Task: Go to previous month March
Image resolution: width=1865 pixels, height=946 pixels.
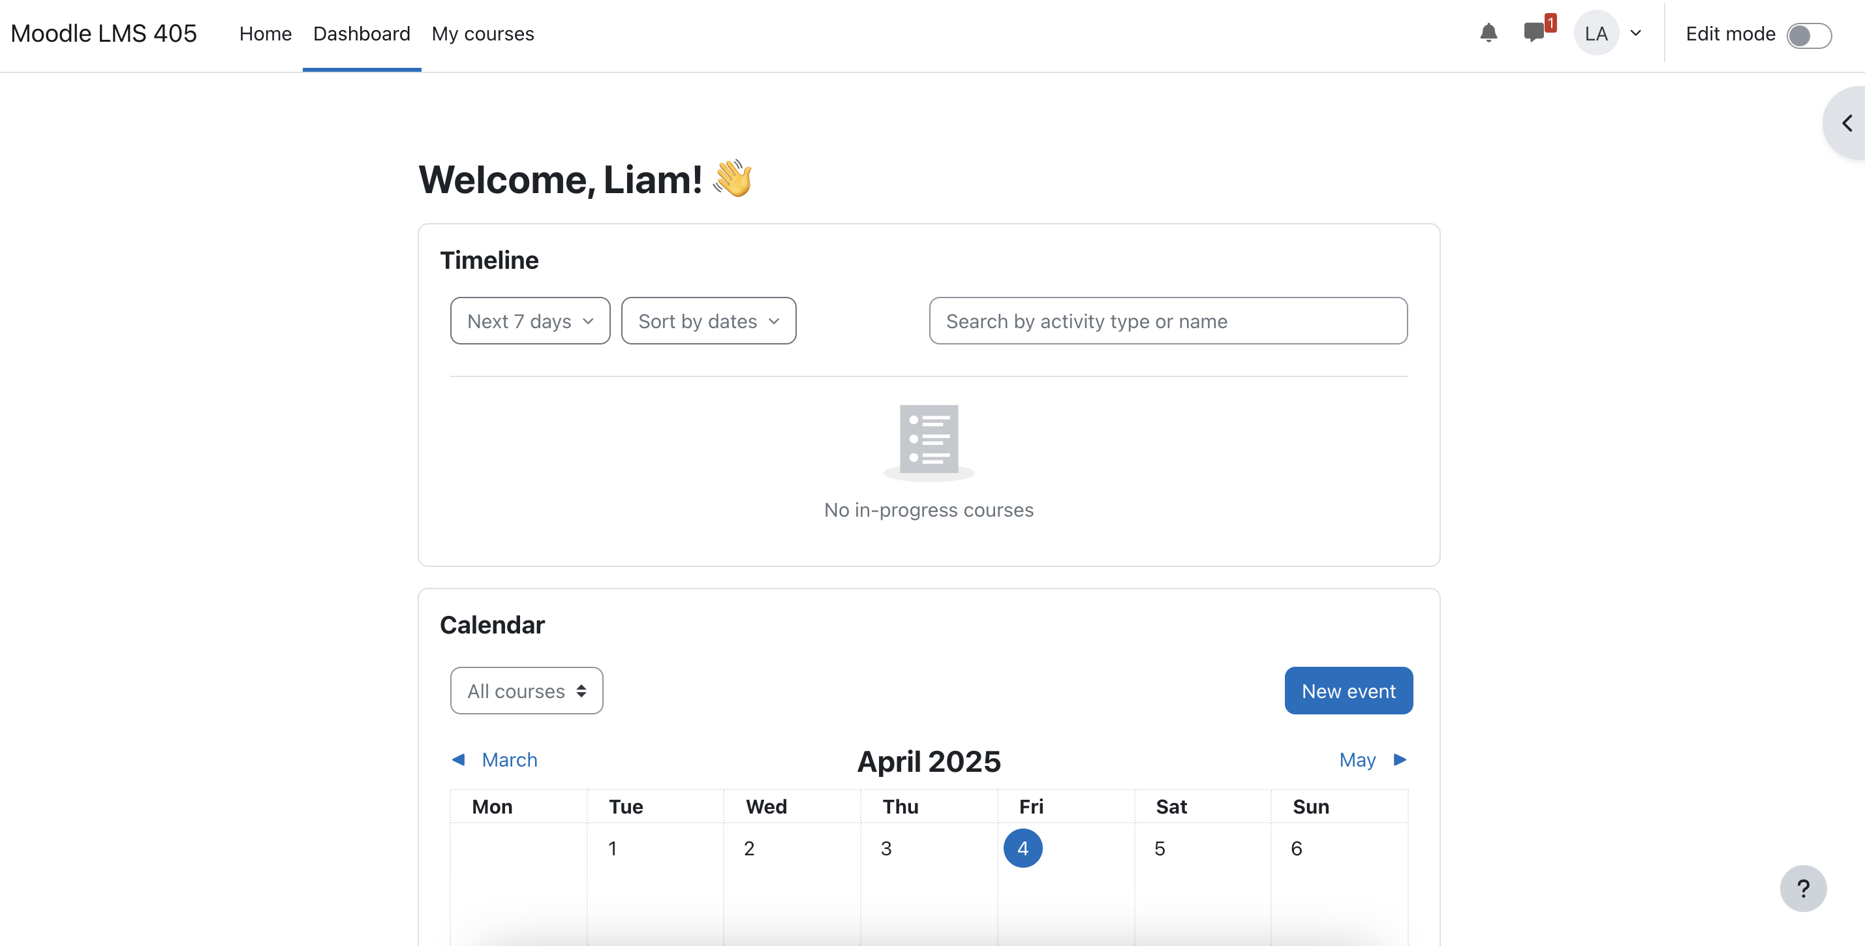Action: (509, 759)
